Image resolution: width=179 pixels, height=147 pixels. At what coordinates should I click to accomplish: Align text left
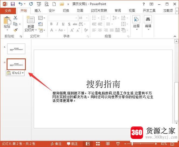94,30
